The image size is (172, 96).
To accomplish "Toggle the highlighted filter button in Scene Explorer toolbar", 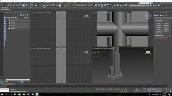I will 21,15.
